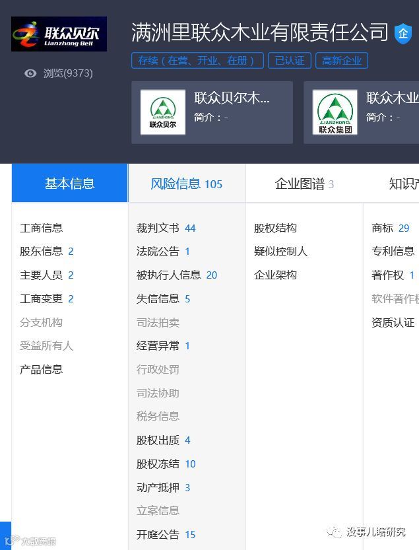Image resolution: width=419 pixels, height=550 pixels.
Task: Open 主要人员 2 section
Action: (47, 275)
